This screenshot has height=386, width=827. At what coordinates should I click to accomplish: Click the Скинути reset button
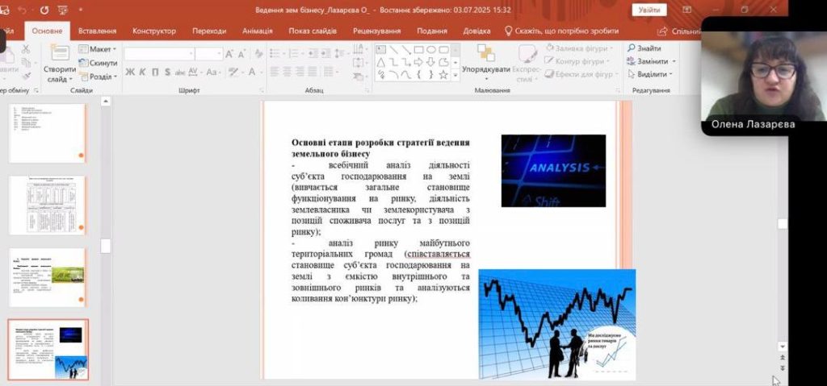pyautogui.click(x=99, y=63)
